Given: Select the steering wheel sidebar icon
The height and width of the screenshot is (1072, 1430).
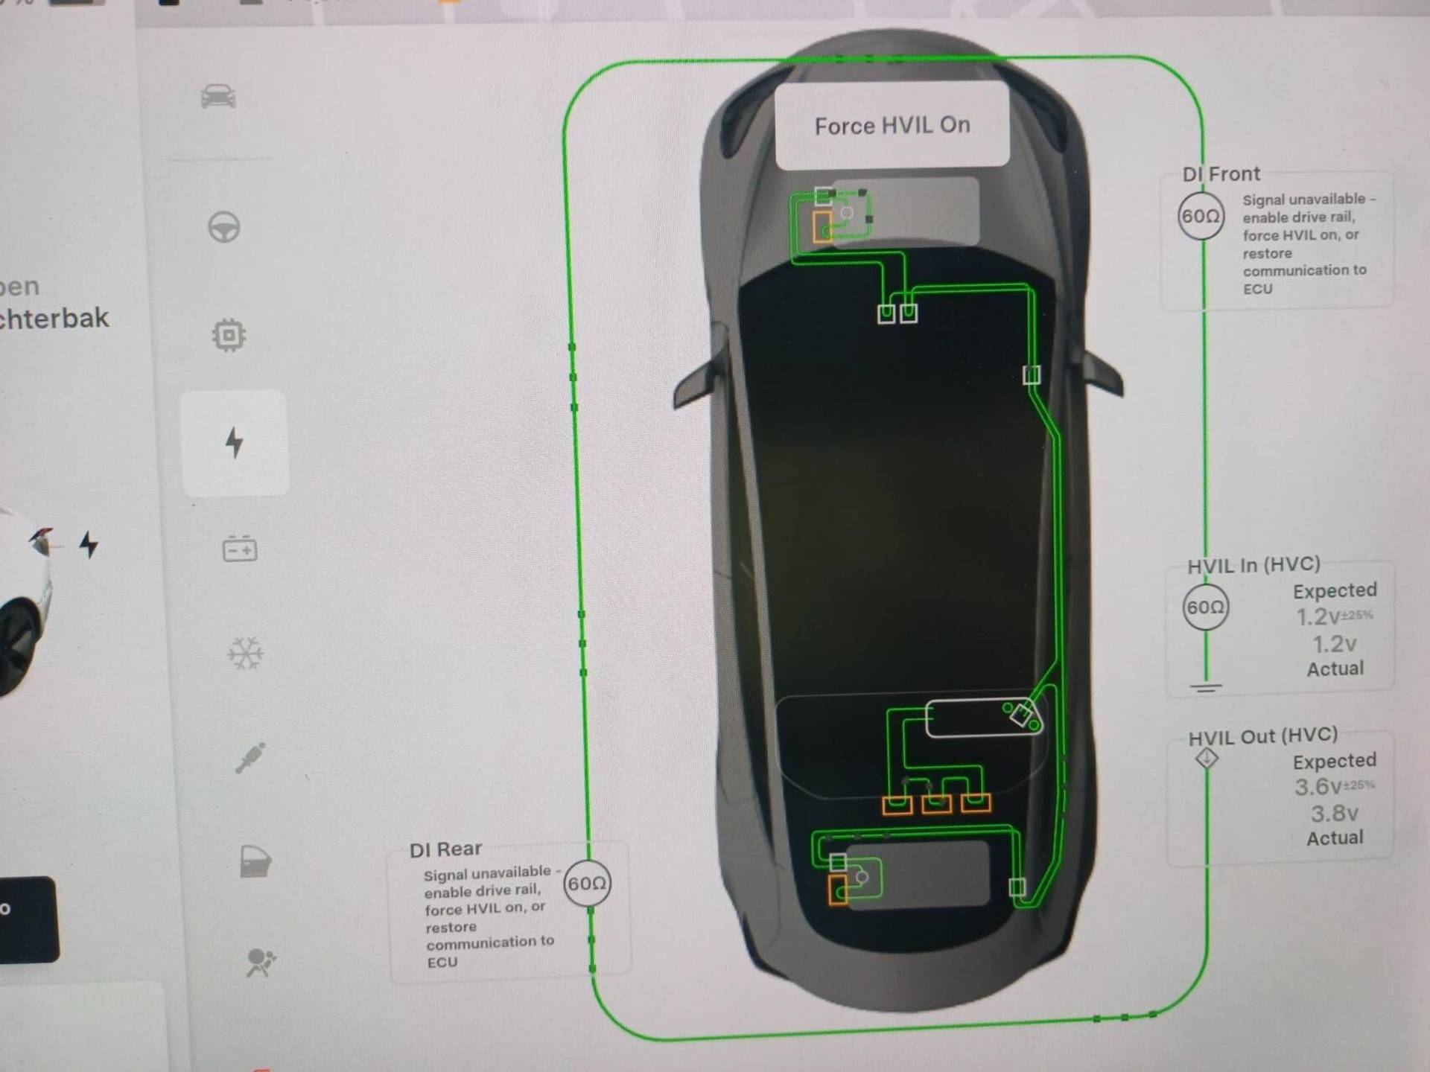Looking at the screenshot, I should [x=223, y=227].
